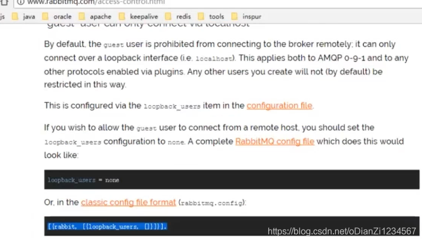The image size is (422, 242).
Task: Open the oracle bookmarks folder
Action: click(x=57, y=16)
